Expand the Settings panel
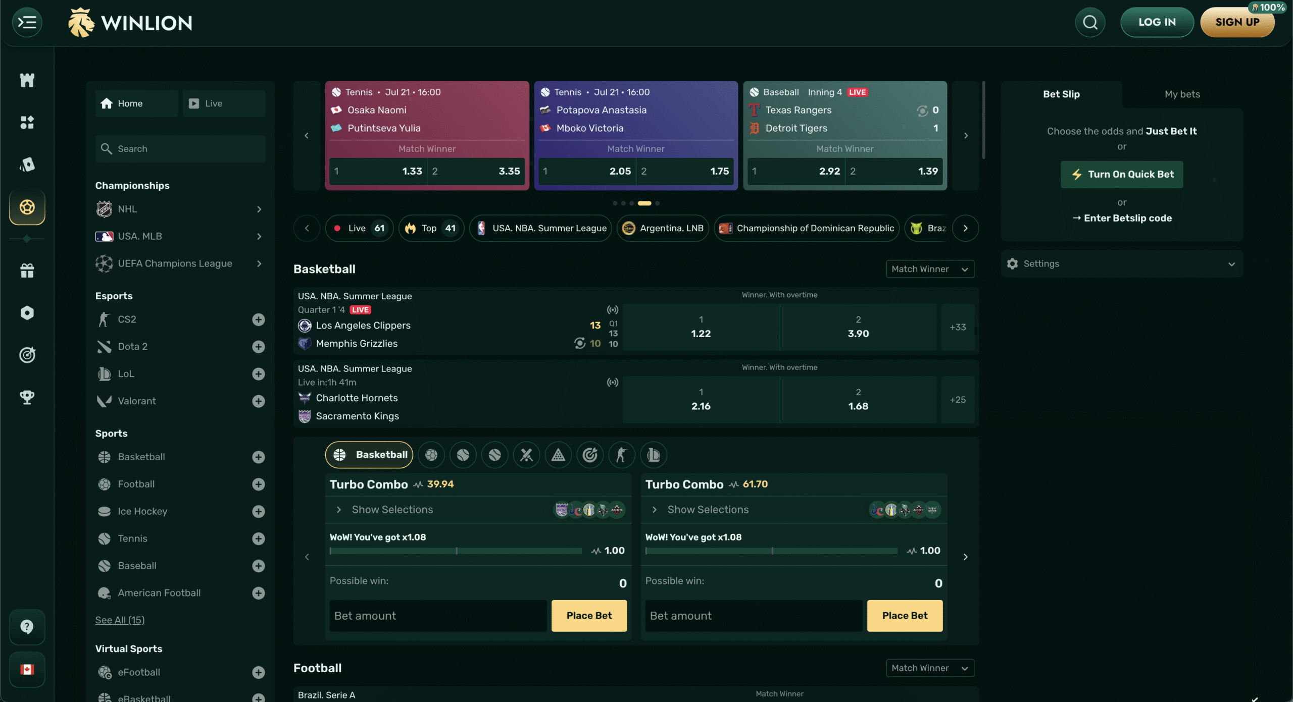Screen dimensions: 1293x702 [1122, 263]
